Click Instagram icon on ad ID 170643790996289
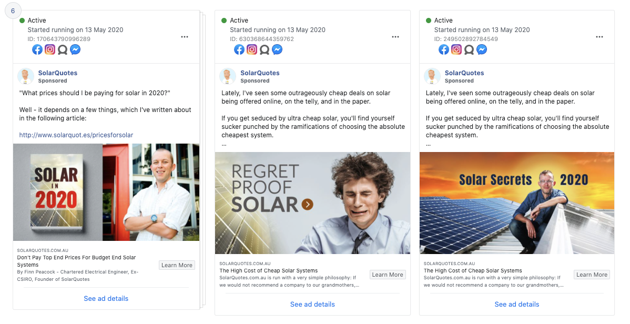 (50, 49)
